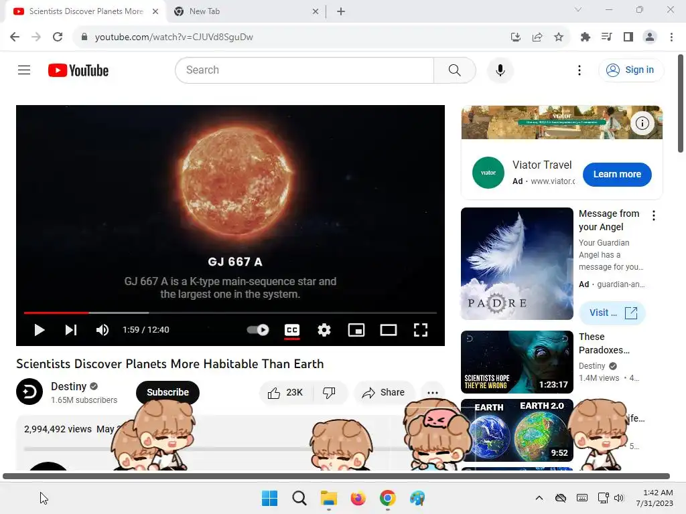The image size is (686, 514).
Task: Click the search magnifier button
Action: (x=455, y=70)
